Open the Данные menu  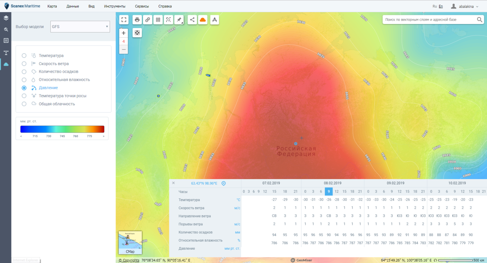pyautogui.click(x=73, y=6)
